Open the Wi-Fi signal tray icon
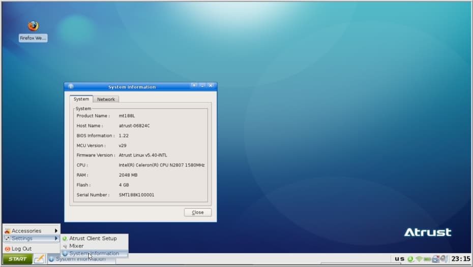This screenshot has height=267, width=473. coord(419,259)
